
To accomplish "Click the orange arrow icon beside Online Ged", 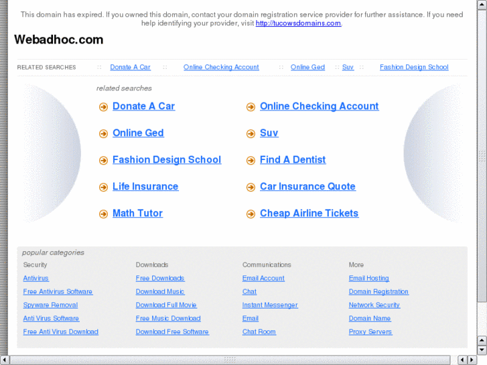I will [103, 134].
